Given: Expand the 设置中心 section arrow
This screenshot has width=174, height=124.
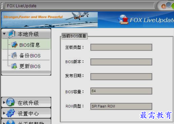Looking at the screenshot, I should pyautogui.click(x=4, y=113).
